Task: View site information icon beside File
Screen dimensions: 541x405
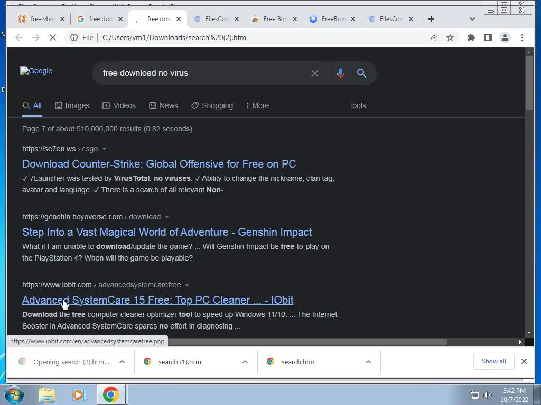Action: click(74, 37)
